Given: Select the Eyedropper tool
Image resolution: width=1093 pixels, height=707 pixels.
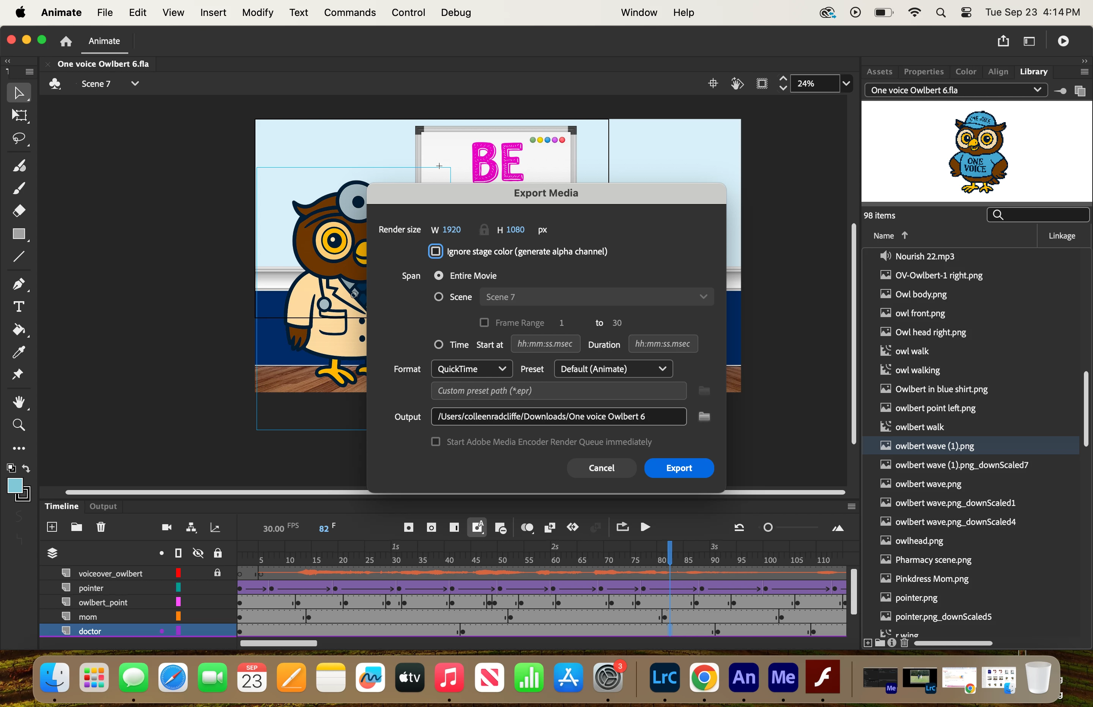Looking at the screenshot, I should tap(19, 352).
